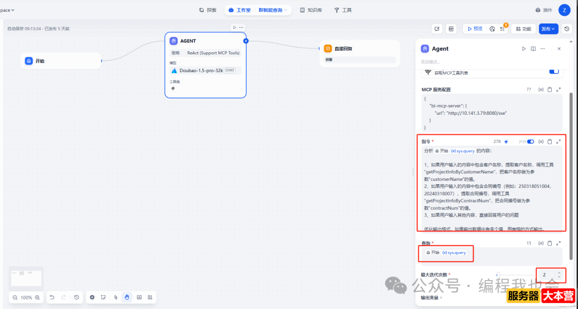Copy the 查询 content
This screenshot has width=578, height=309.
click(x=550, y=243)
